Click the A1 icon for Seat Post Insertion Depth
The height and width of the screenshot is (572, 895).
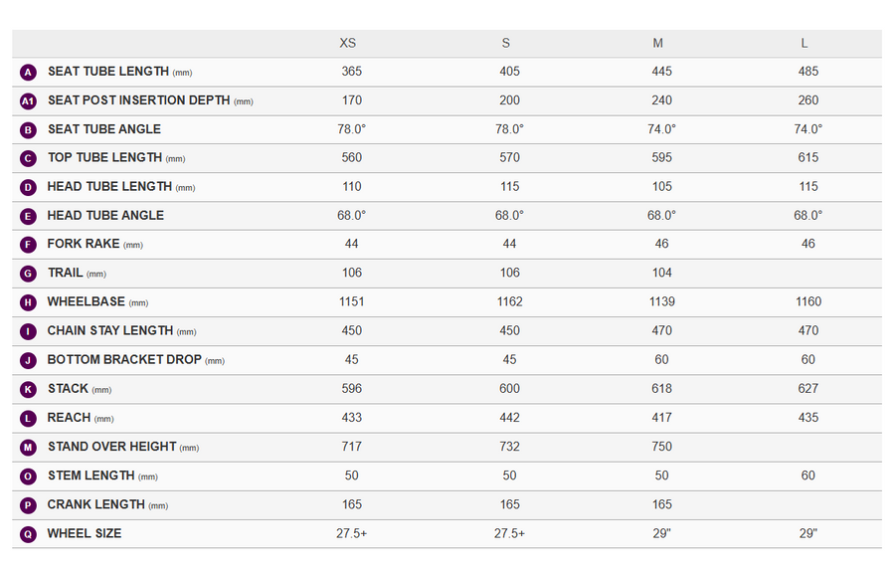pos(28,101)
